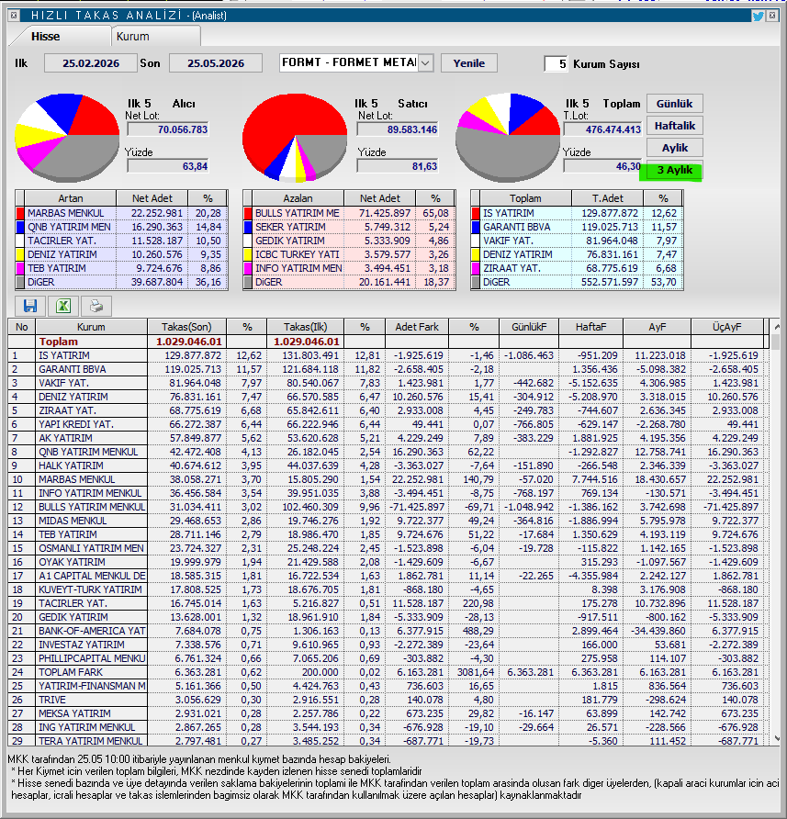Select the Günlük period button

click(675, 104)
